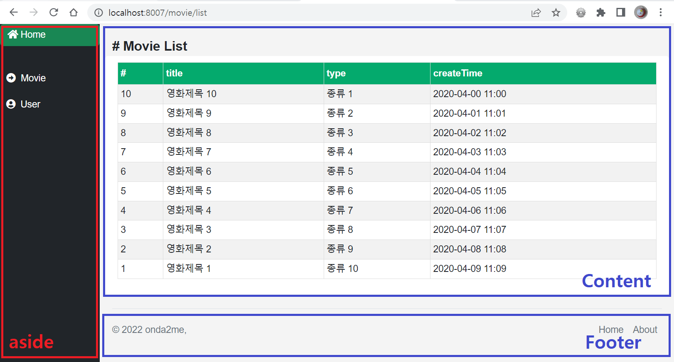674x362 pixels.
Task: Click the date '2020-04-06 11:06'
Action: pos(470,210)
